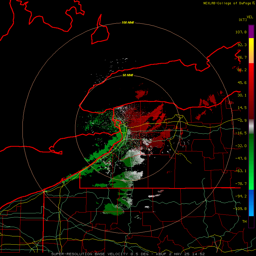
Task: Click the [KT] units label
Action: pyautogui.click(x=243, y=20)
